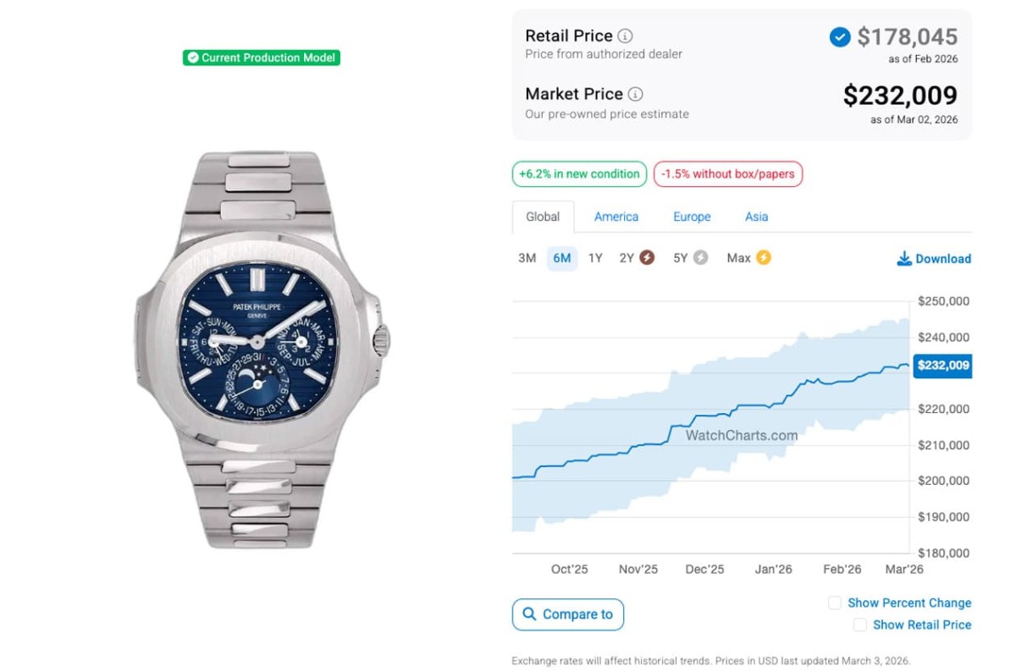Click the Patek Philippe watch image

(x=260, y=349)
